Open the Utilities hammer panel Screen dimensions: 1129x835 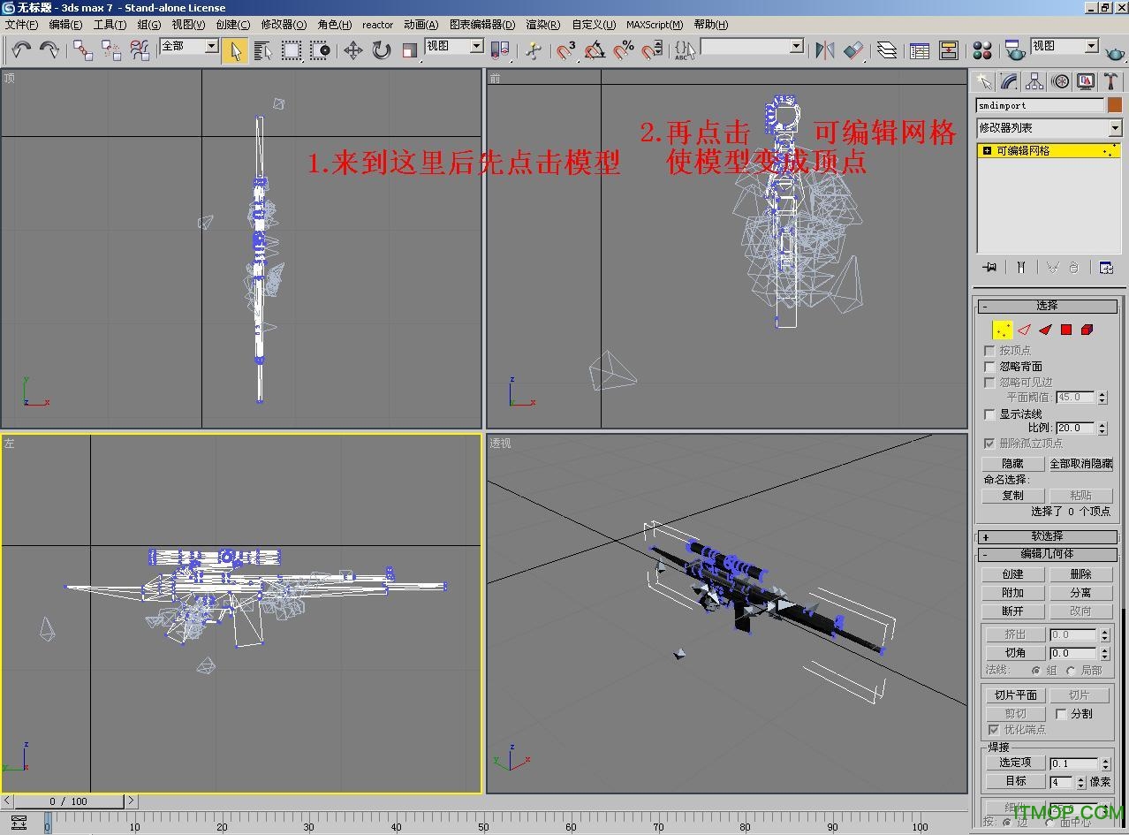pos(1111,81)
